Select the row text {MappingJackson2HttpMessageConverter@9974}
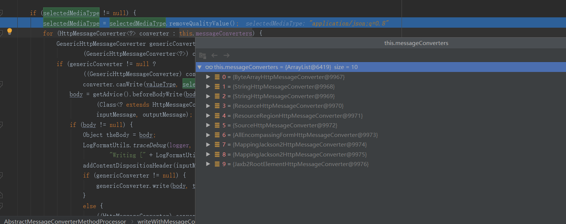 300,145
